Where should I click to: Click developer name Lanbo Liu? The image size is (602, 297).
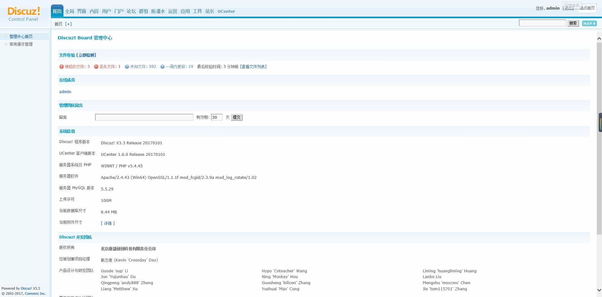(432, 277)
